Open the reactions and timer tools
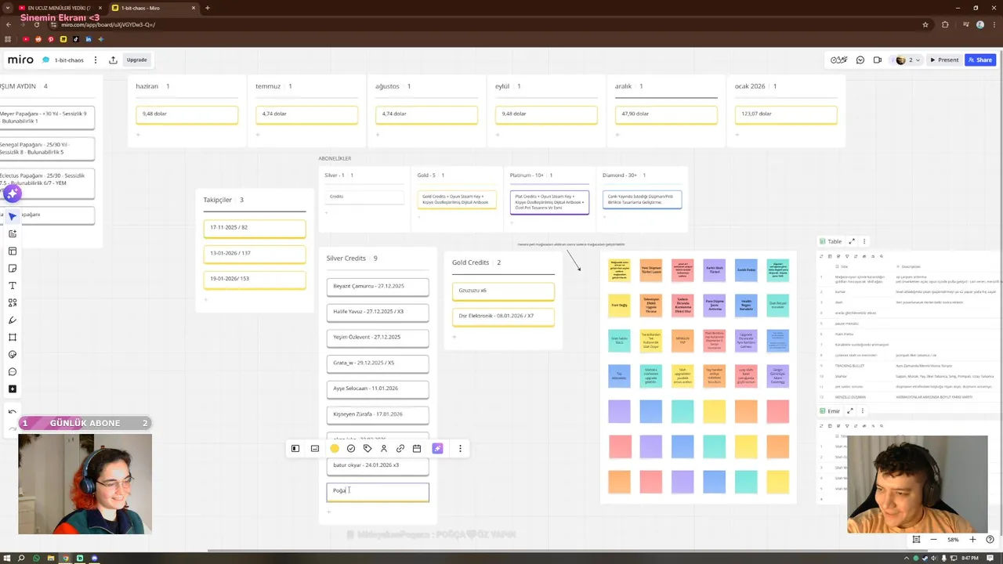Viewport: 1003px width, 564px height. (x=839, y=60)
